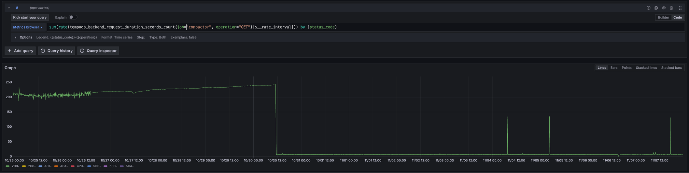Click inside the PromQL query editor field
The image size is (689, 173).
coord(414,27)
